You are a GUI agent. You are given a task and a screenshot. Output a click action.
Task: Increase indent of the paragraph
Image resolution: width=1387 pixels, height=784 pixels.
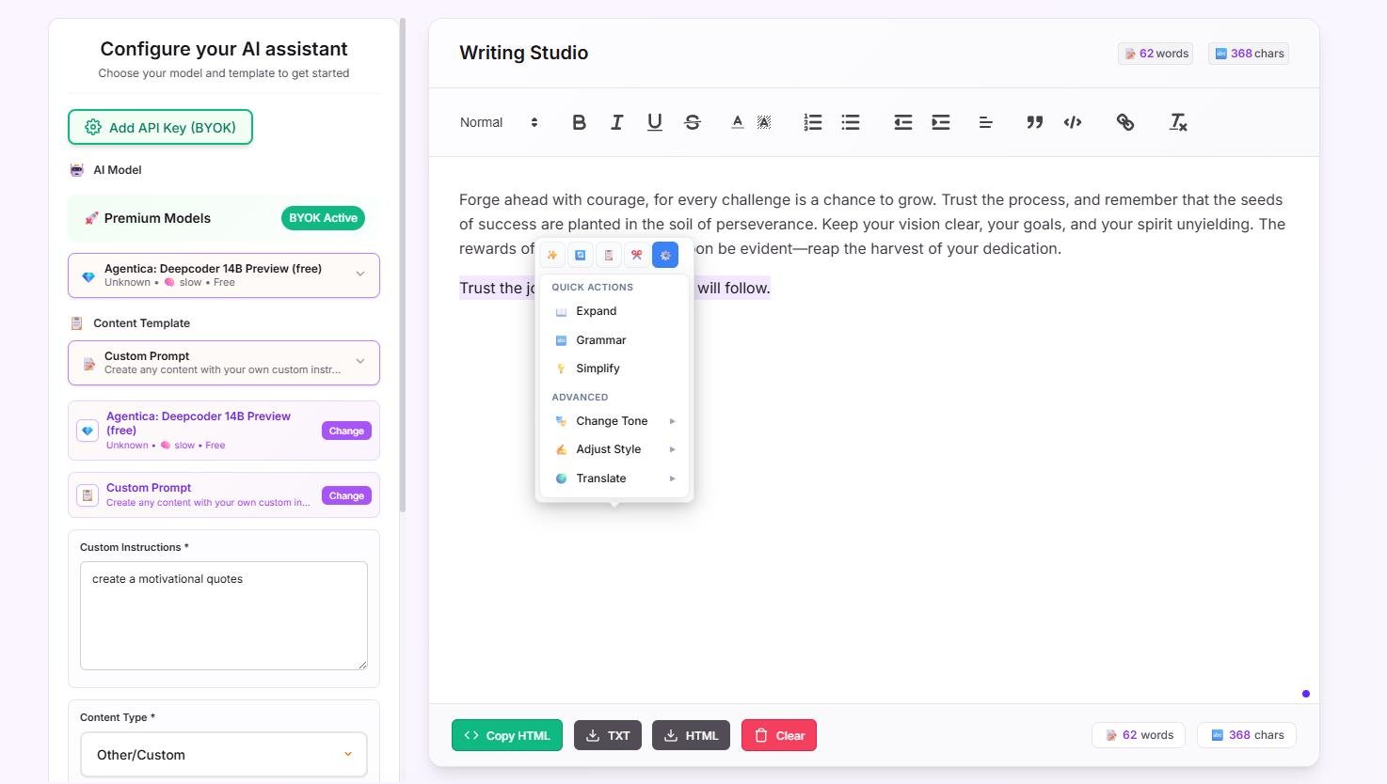pyautogui.click(x=941, y=122)
